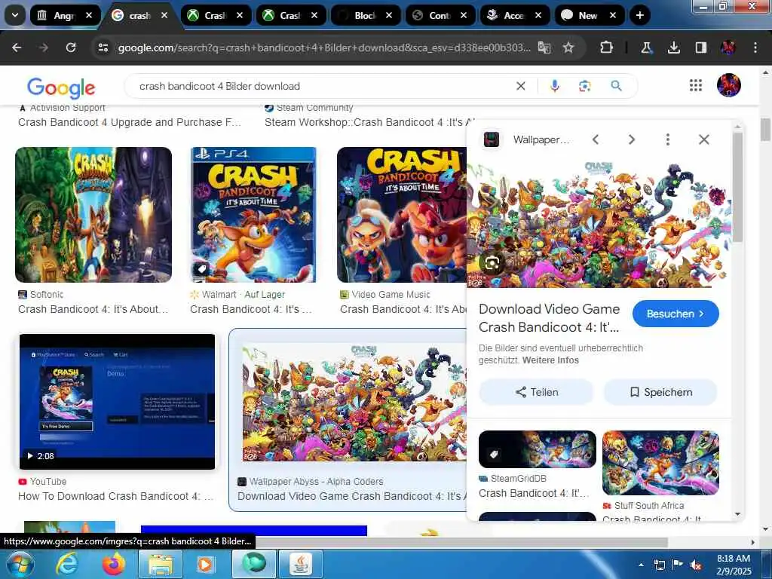The width and height of the screenshot is (772, 579).
Task: Translate this page icon
Action: [544, 47]
